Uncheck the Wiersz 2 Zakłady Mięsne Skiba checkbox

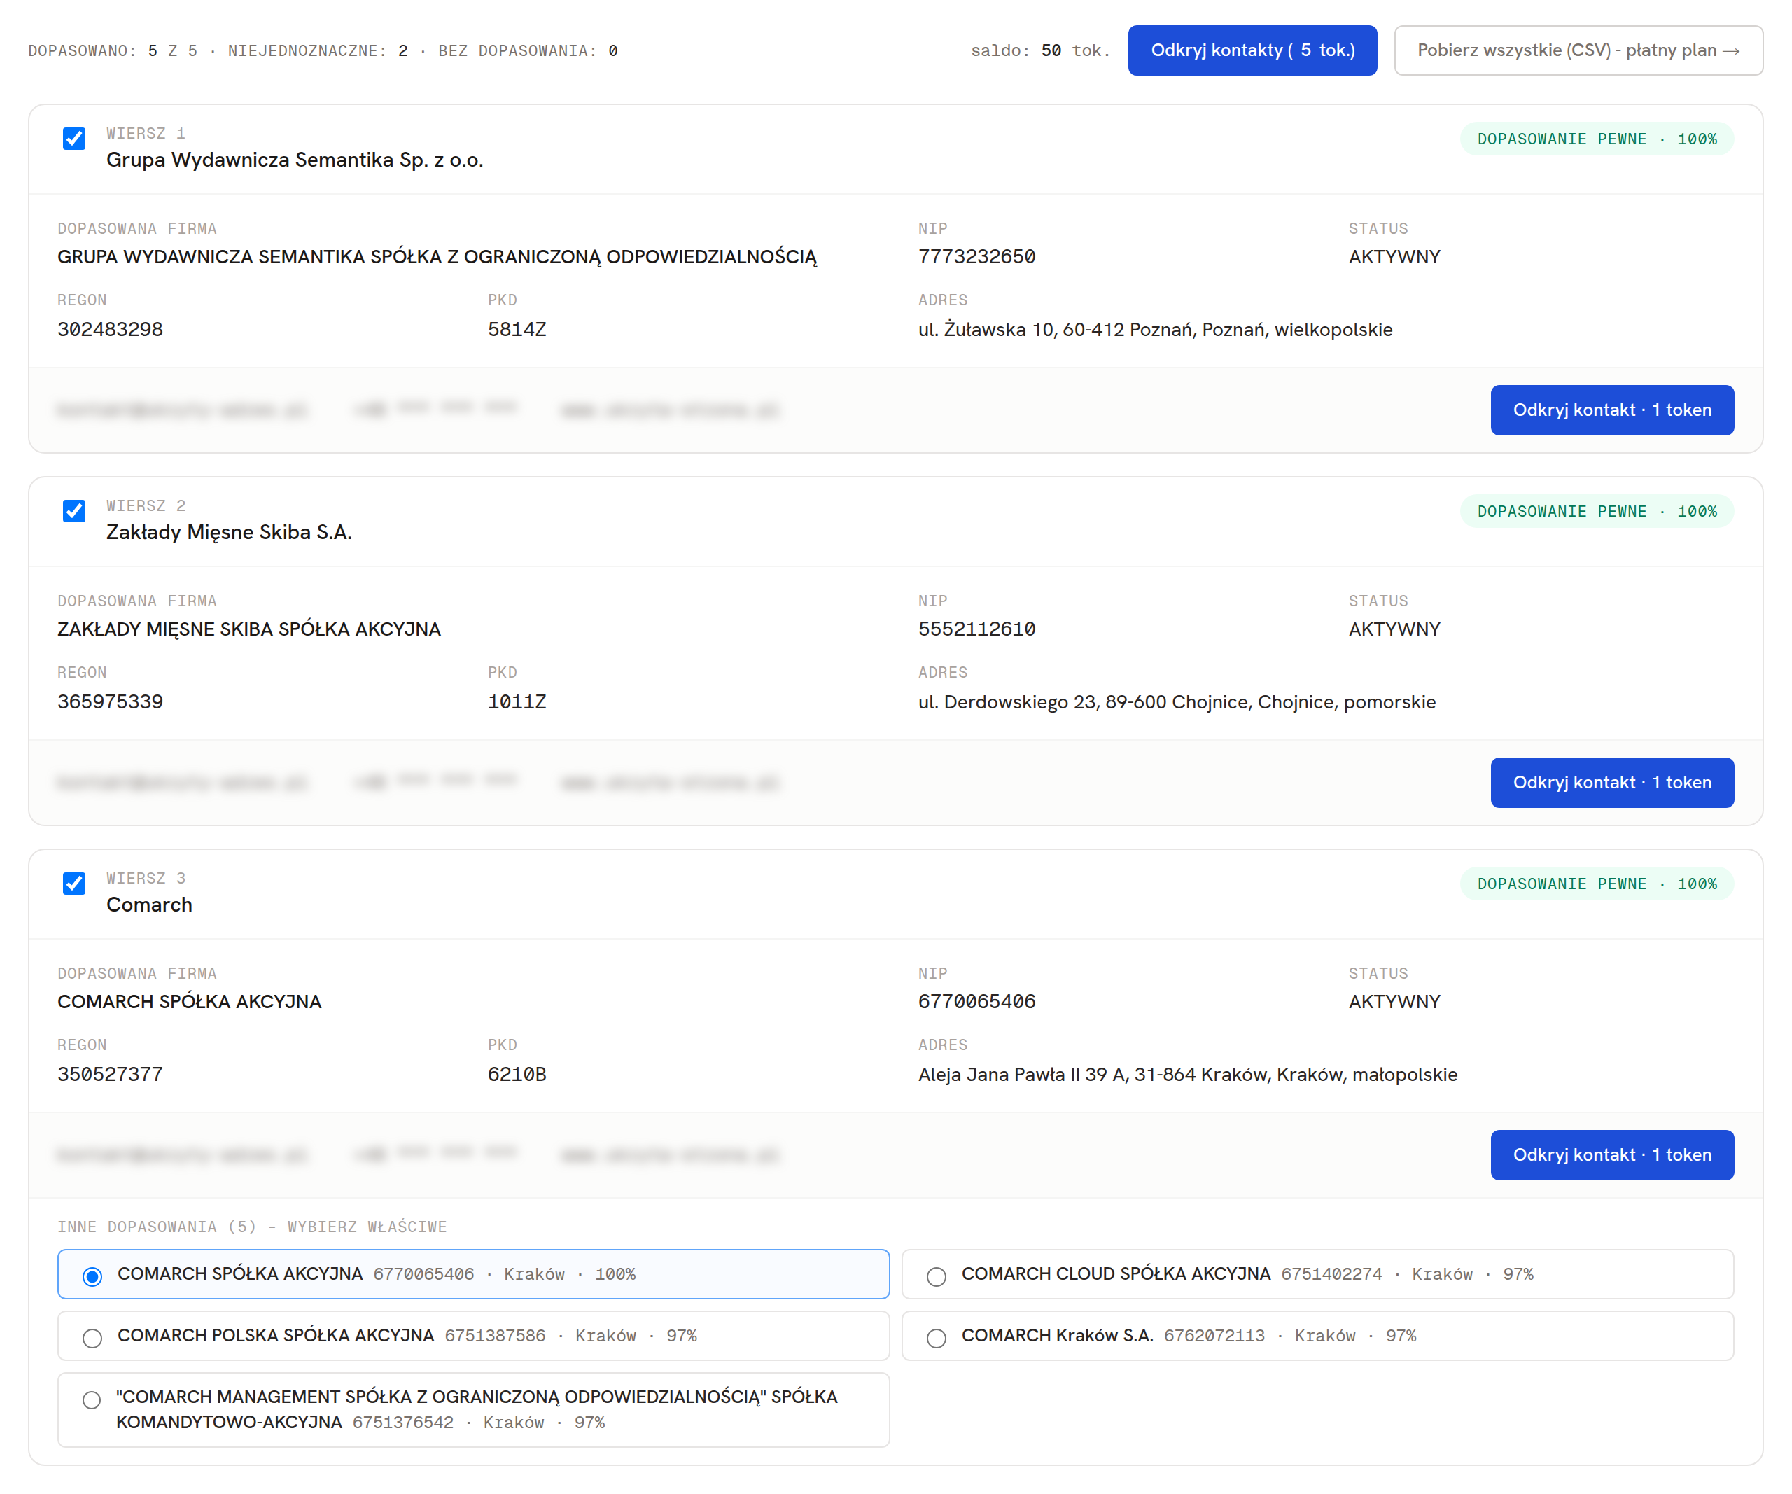tap(74, 511)
